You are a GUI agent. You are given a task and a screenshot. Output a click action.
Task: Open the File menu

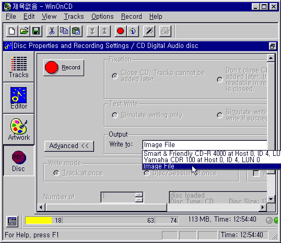pyautogui.click(x=11, y=17)
